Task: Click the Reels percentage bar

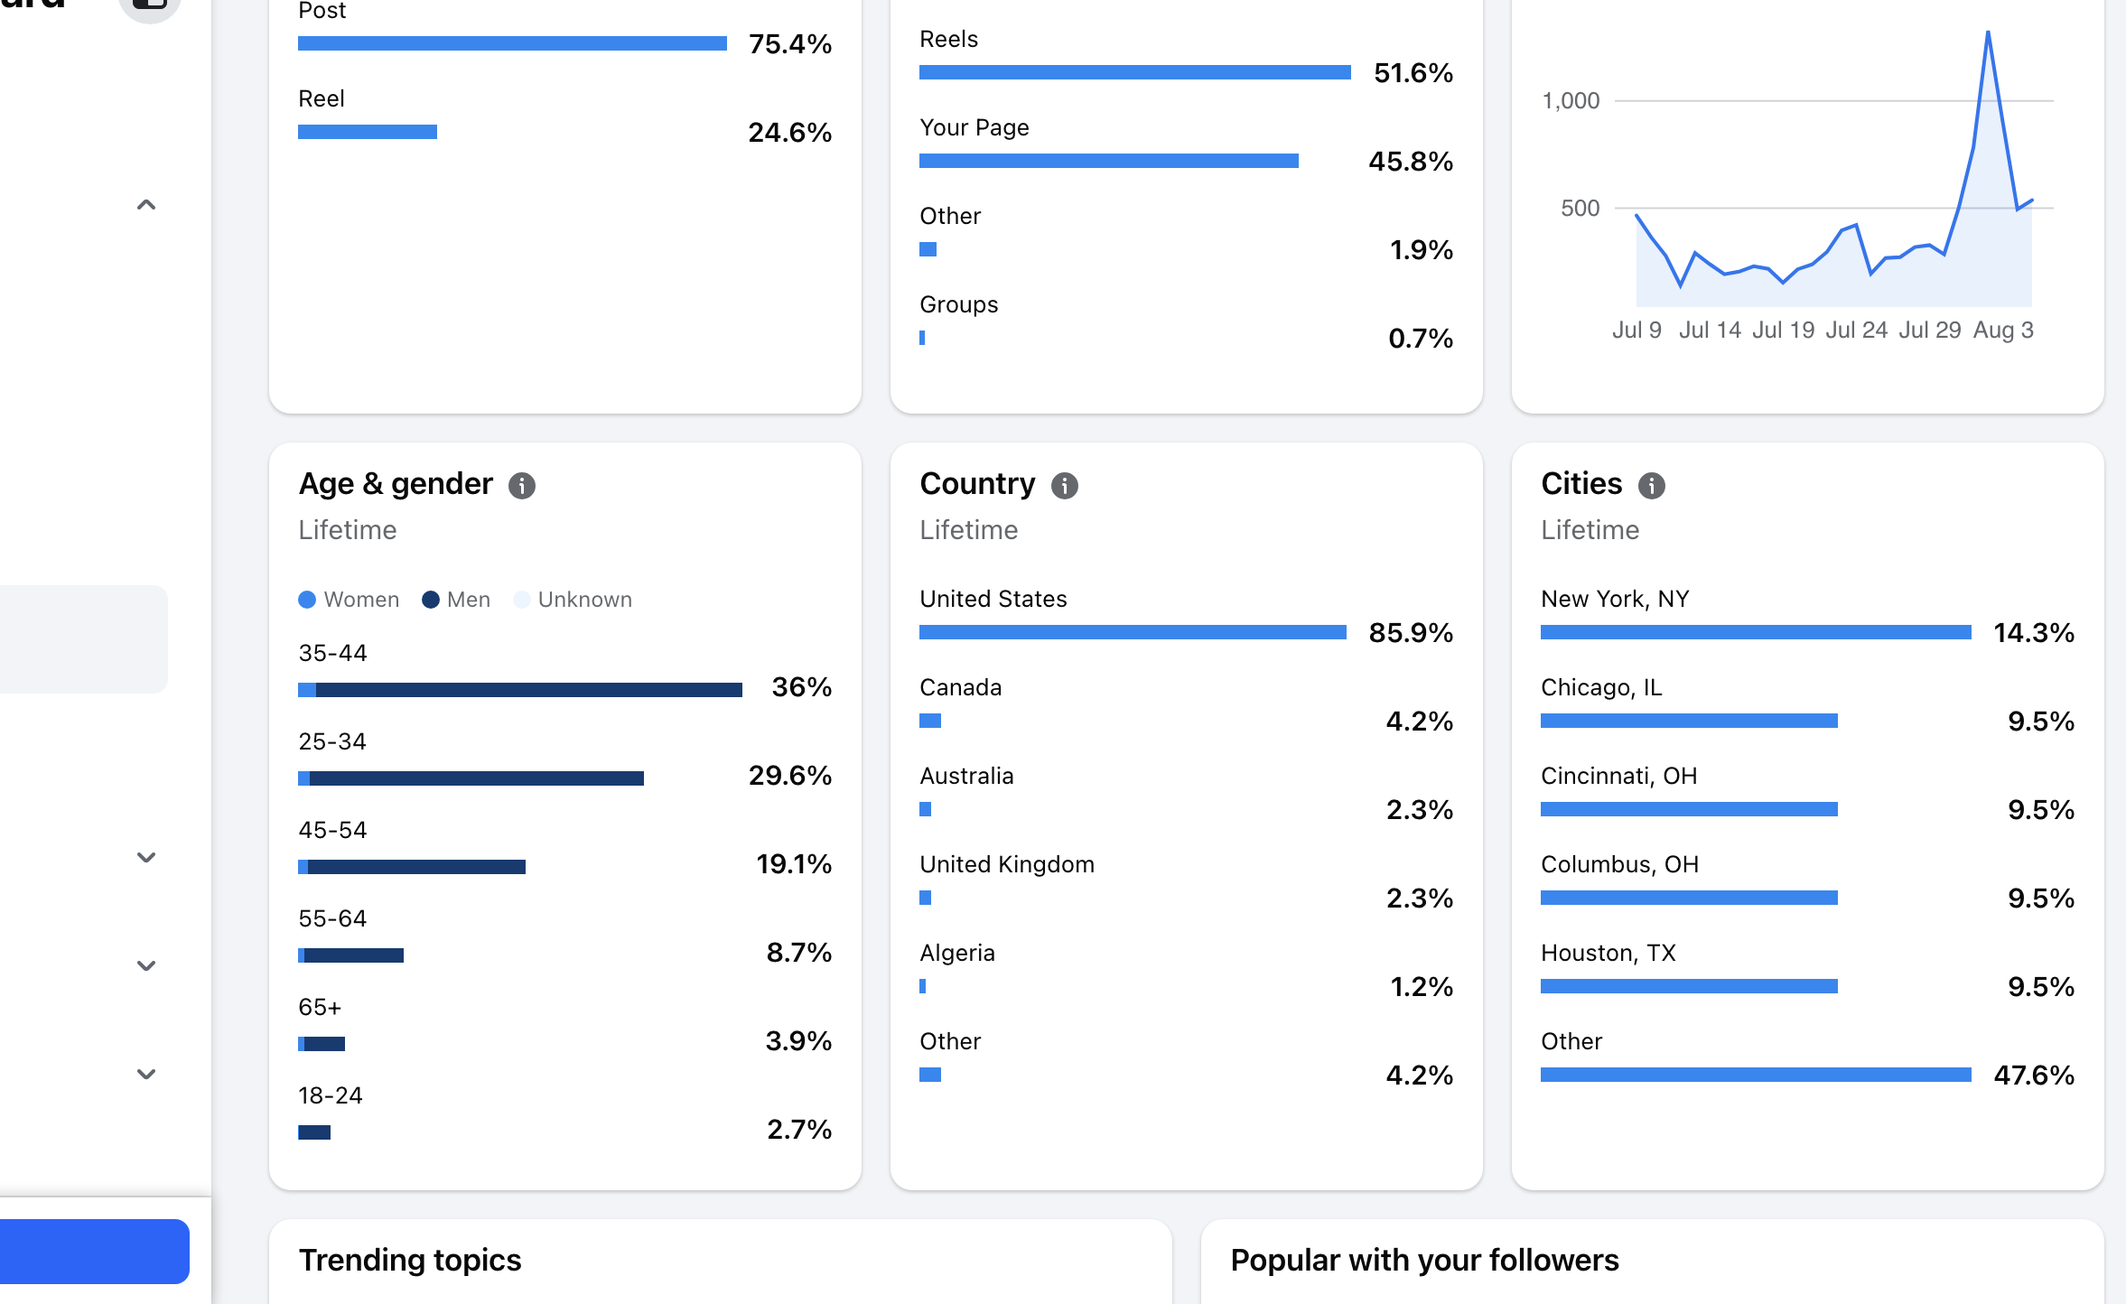Action: click(x=1135, y=72)
